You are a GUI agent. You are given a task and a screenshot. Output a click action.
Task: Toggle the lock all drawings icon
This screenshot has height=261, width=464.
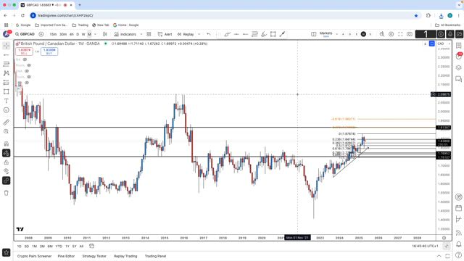click(7, 162)
